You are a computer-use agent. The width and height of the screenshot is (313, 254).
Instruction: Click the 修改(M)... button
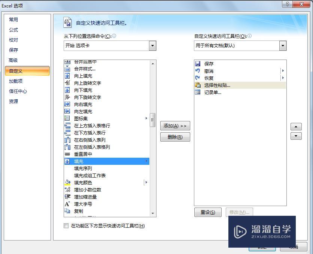[239, 212]
